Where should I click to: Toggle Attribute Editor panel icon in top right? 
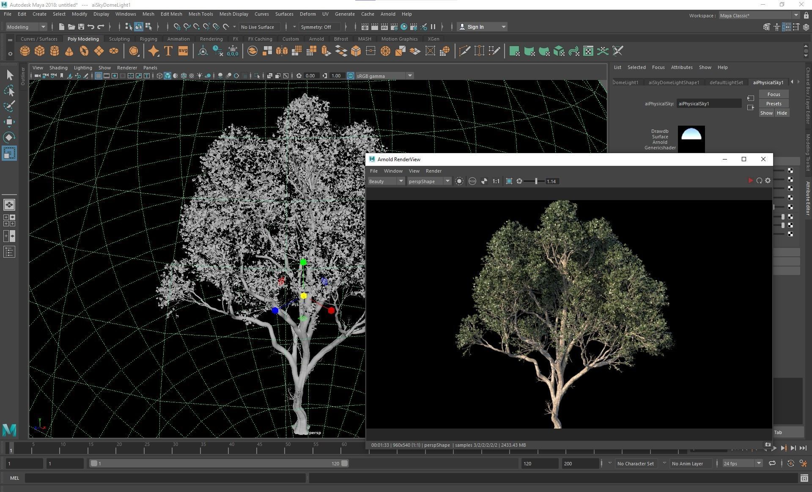(786, 27)
